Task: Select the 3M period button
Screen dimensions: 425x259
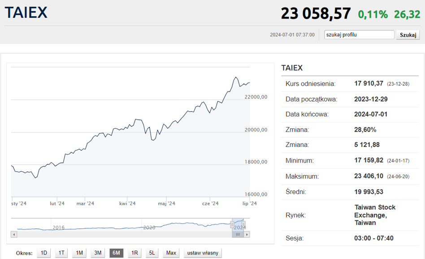Action: click(x=98, y=253)
